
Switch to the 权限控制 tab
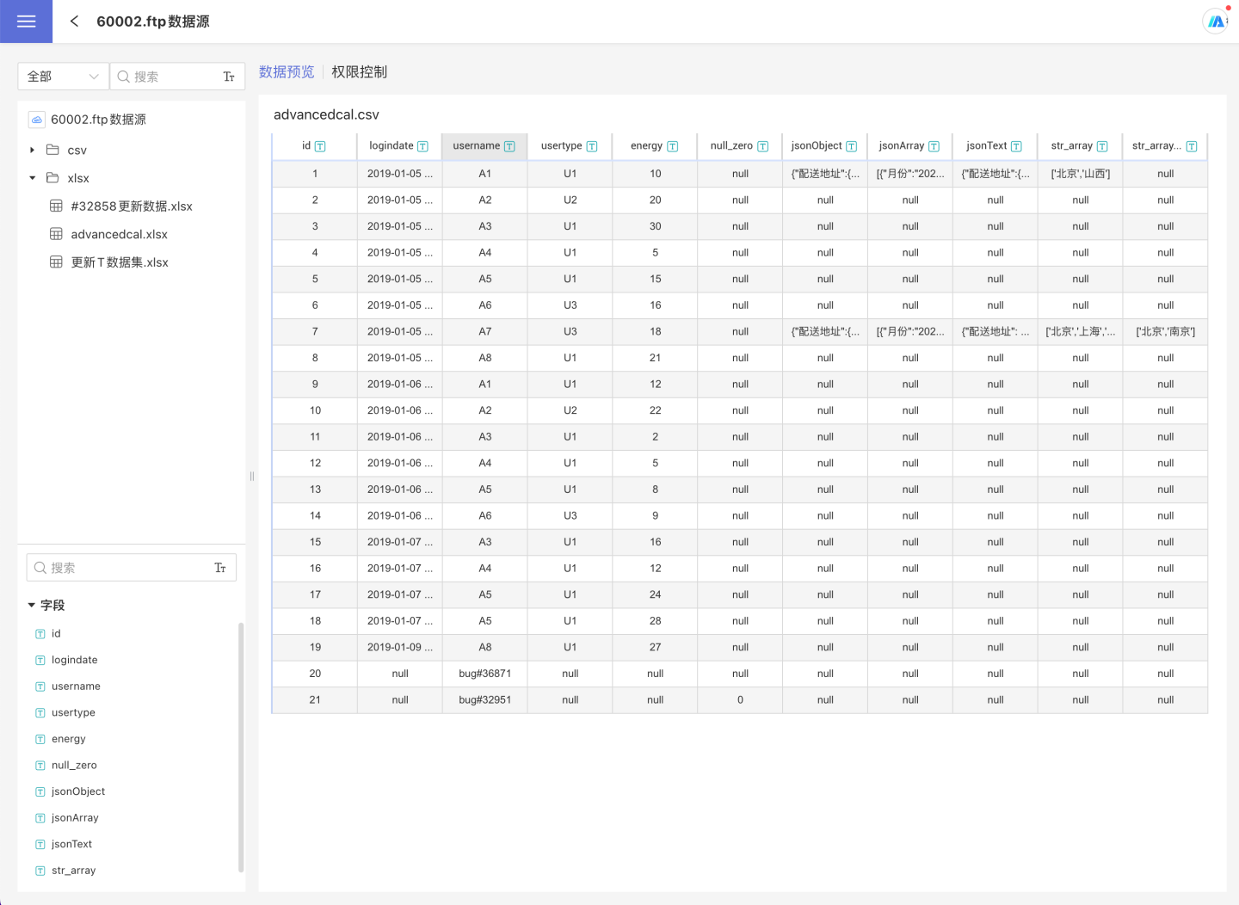click(x=359, y=72)
